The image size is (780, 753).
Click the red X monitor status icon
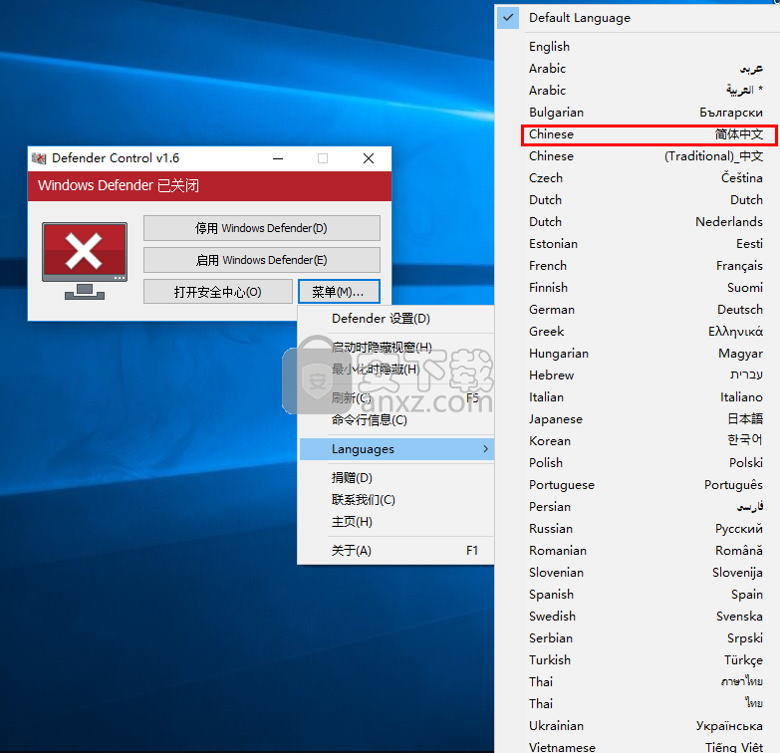(x=85, y=261)
